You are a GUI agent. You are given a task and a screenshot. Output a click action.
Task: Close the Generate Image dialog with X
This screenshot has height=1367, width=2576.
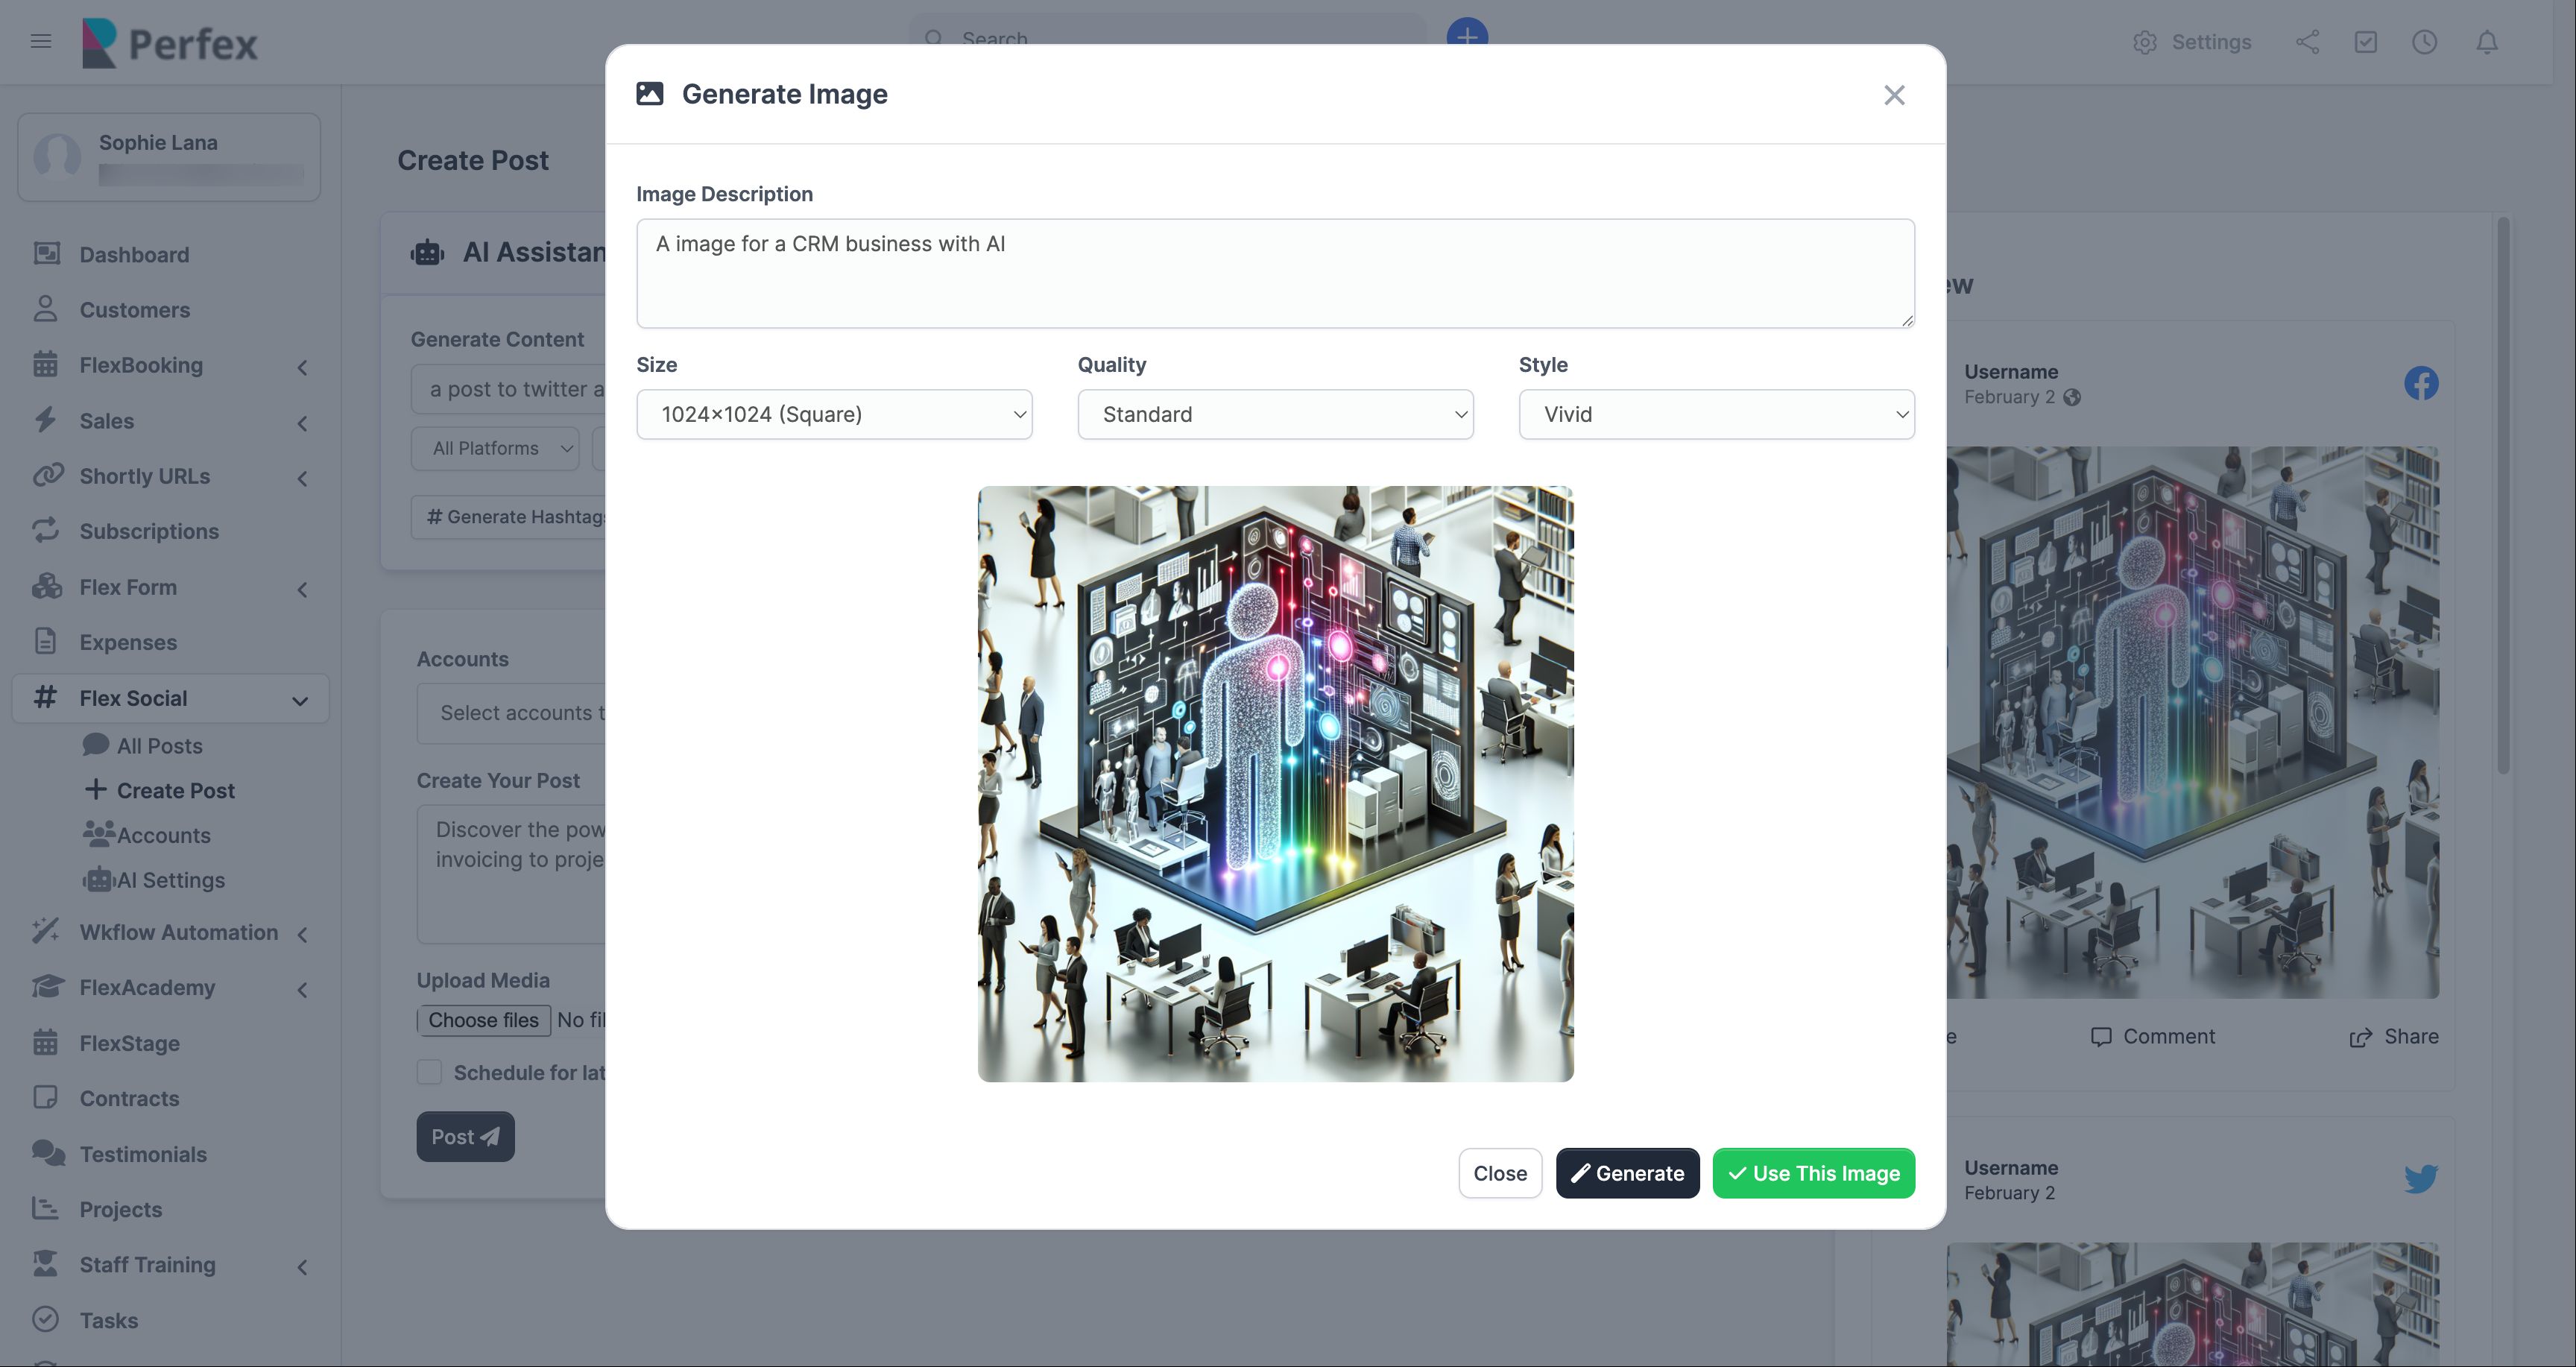[1894, 95]
